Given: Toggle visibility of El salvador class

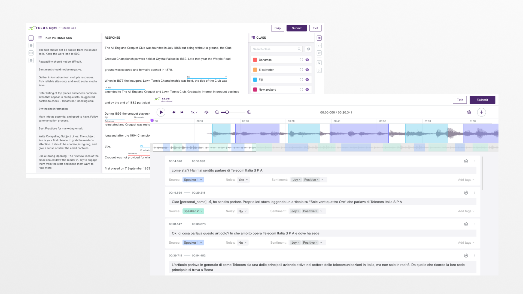Looking at the screenshot, I should point(307,70).
